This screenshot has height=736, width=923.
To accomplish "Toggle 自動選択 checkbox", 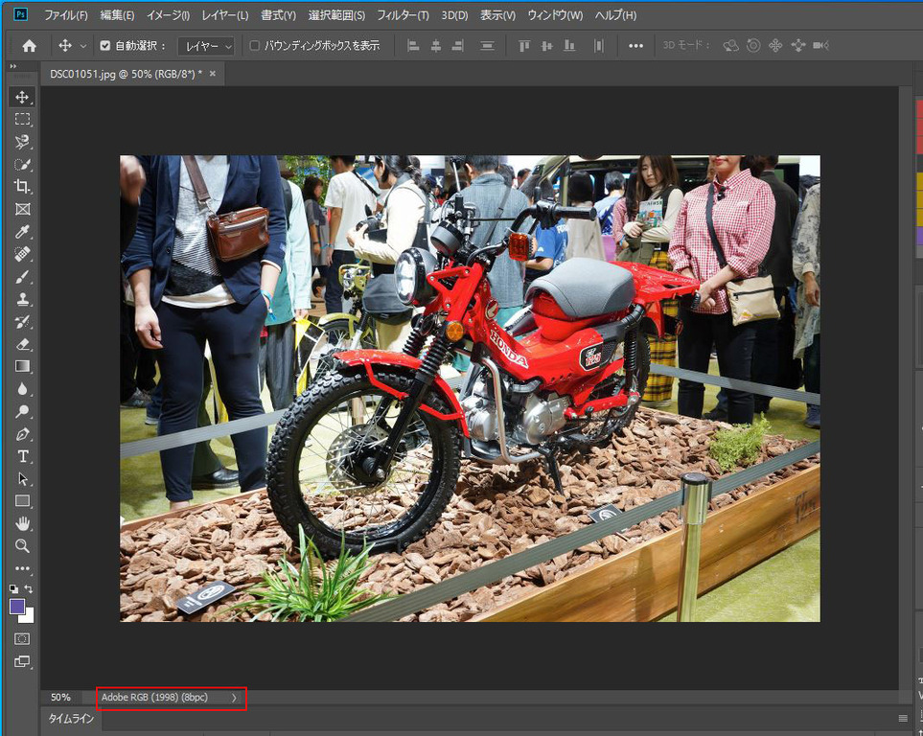I will (x=105, y=45).
